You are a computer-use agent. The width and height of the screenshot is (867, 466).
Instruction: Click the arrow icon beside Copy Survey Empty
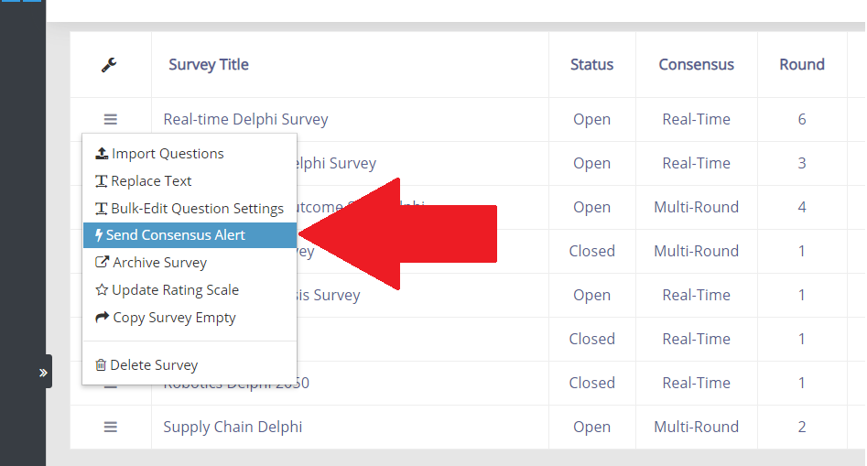point(103,318)
